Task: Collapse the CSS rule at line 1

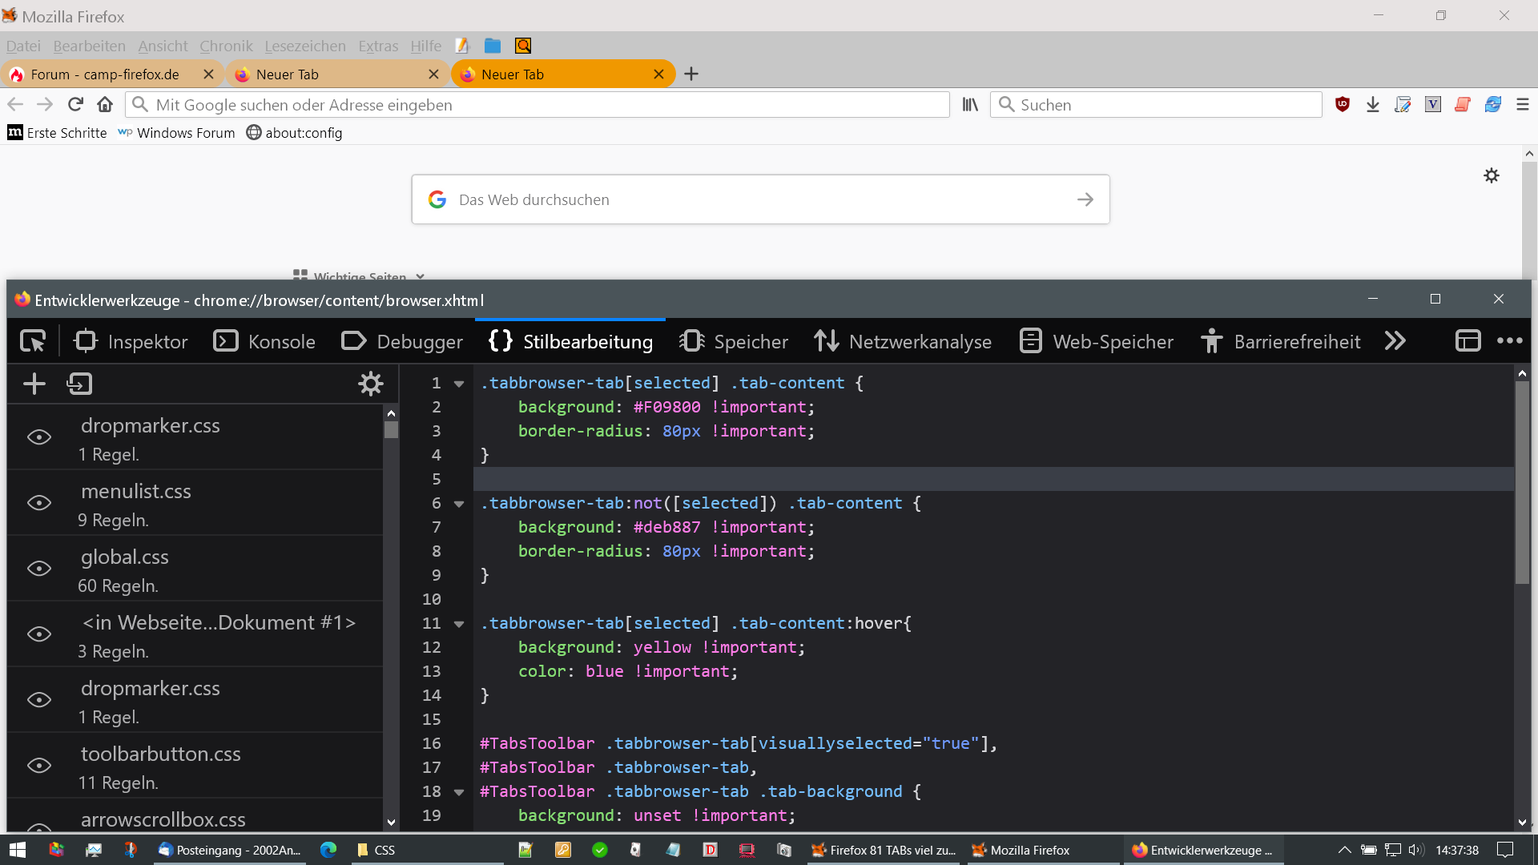Action: click(459, 384)
